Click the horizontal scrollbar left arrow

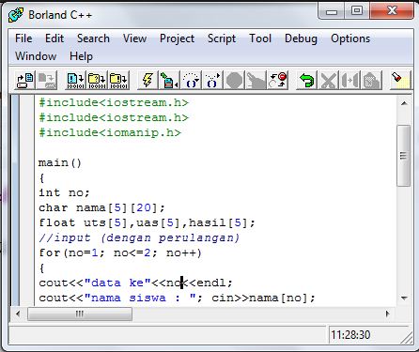[18, 314]
